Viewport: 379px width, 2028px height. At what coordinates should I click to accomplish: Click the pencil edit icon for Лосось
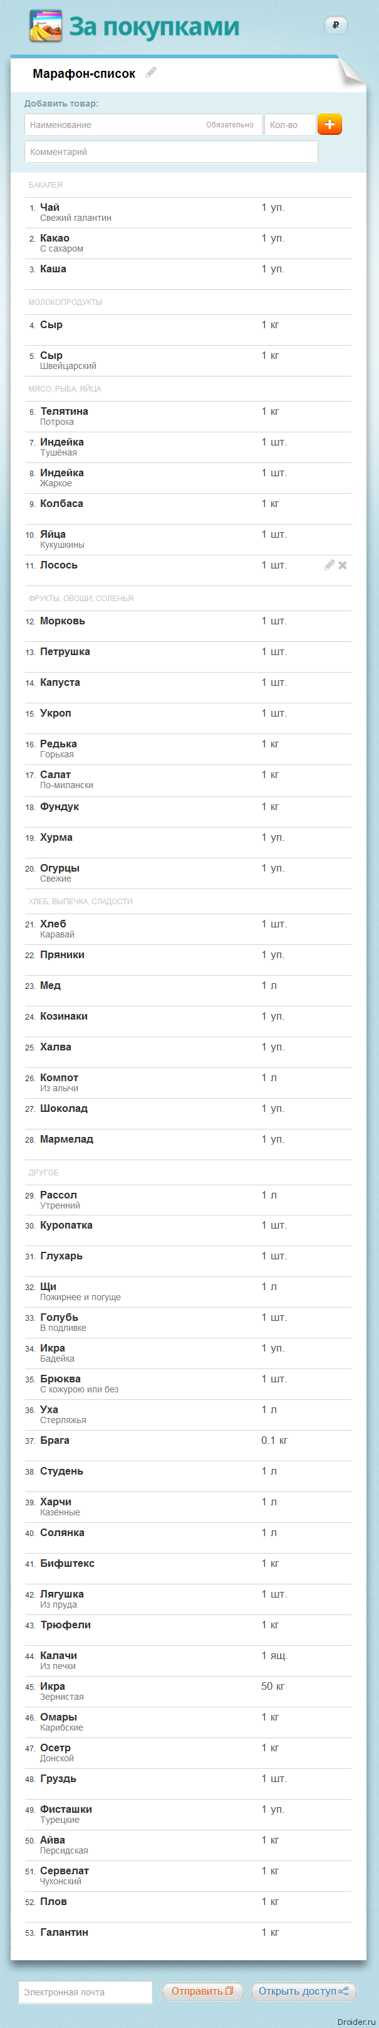point(330,565)
